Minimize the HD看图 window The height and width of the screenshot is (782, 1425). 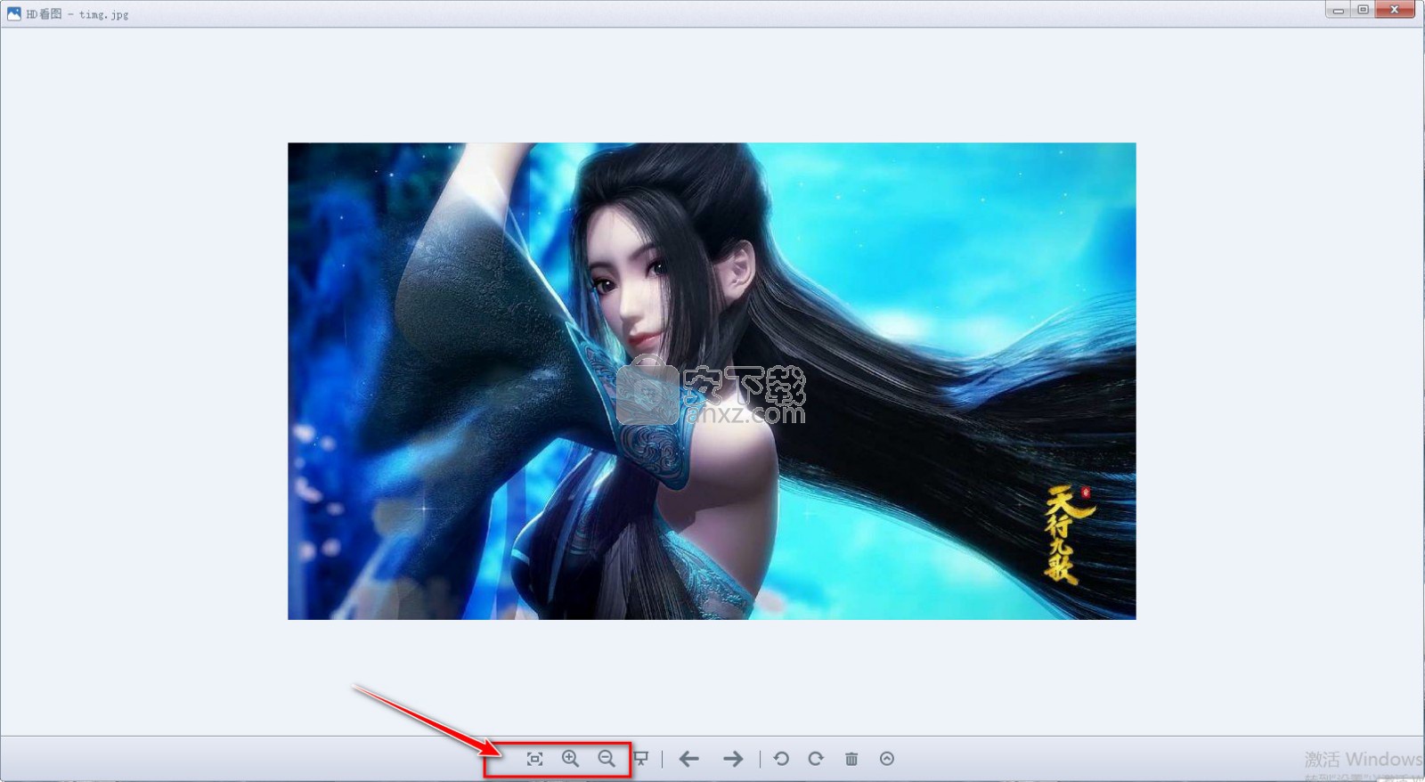(1338, 10)
